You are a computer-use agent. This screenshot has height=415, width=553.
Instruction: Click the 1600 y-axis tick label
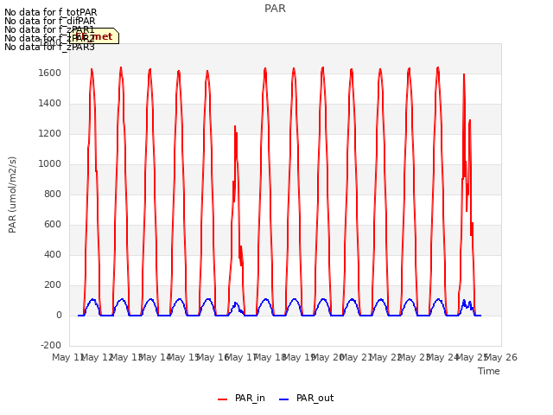(x=50, y=73)
